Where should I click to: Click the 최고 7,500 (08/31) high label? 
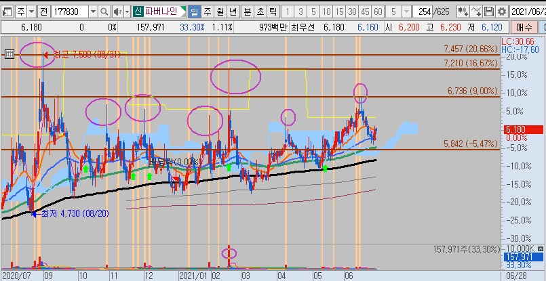point(87,54)
